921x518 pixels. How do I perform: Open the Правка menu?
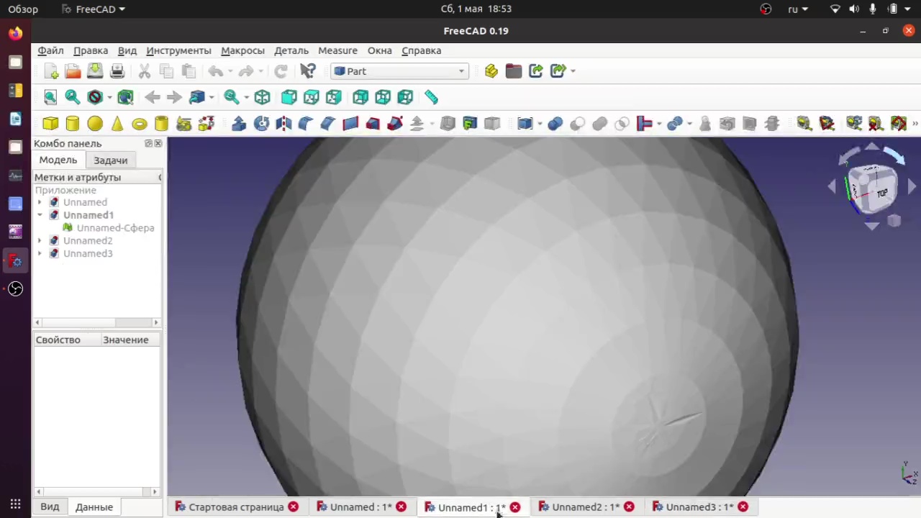tap(91, 50)
